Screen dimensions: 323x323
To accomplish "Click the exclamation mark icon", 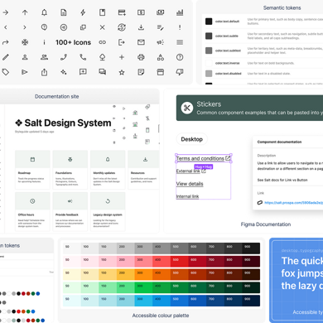I will [x=180, y=27].
